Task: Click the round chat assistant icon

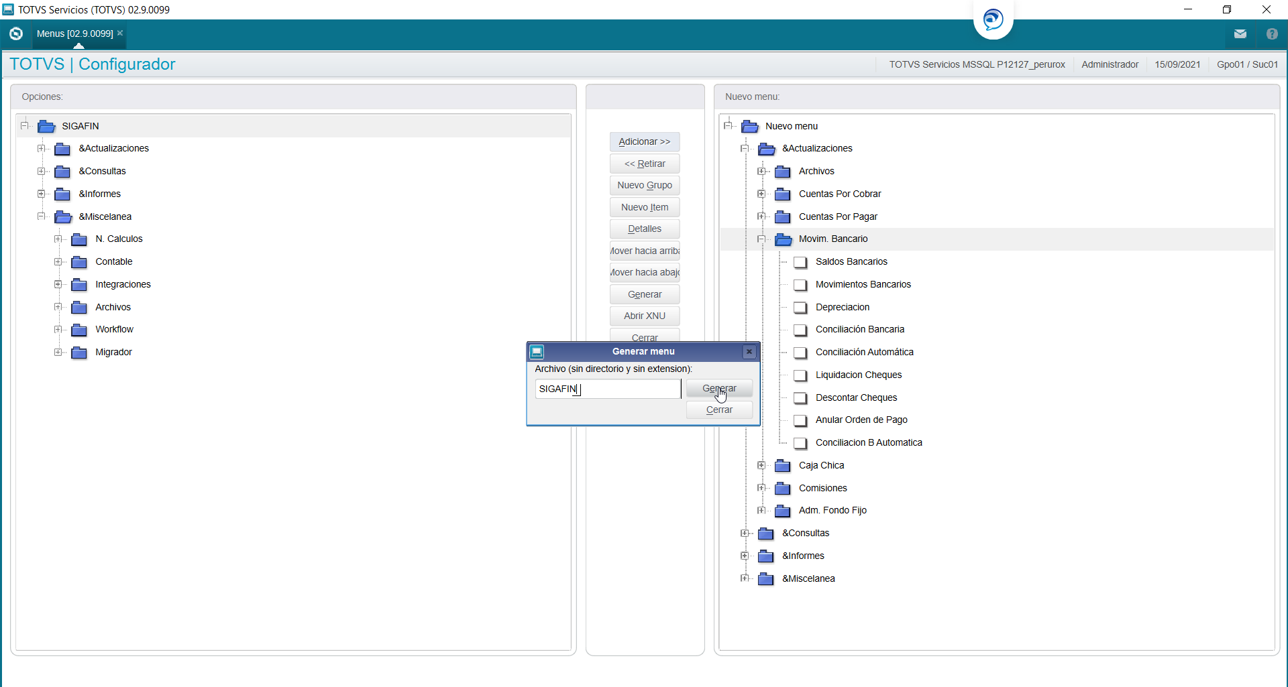Action: 993,19
